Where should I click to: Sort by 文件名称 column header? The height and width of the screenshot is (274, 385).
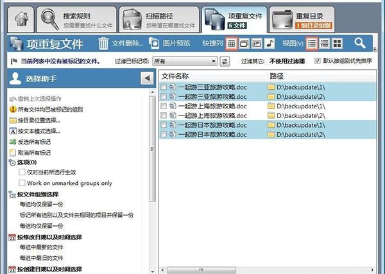[213, 76]
